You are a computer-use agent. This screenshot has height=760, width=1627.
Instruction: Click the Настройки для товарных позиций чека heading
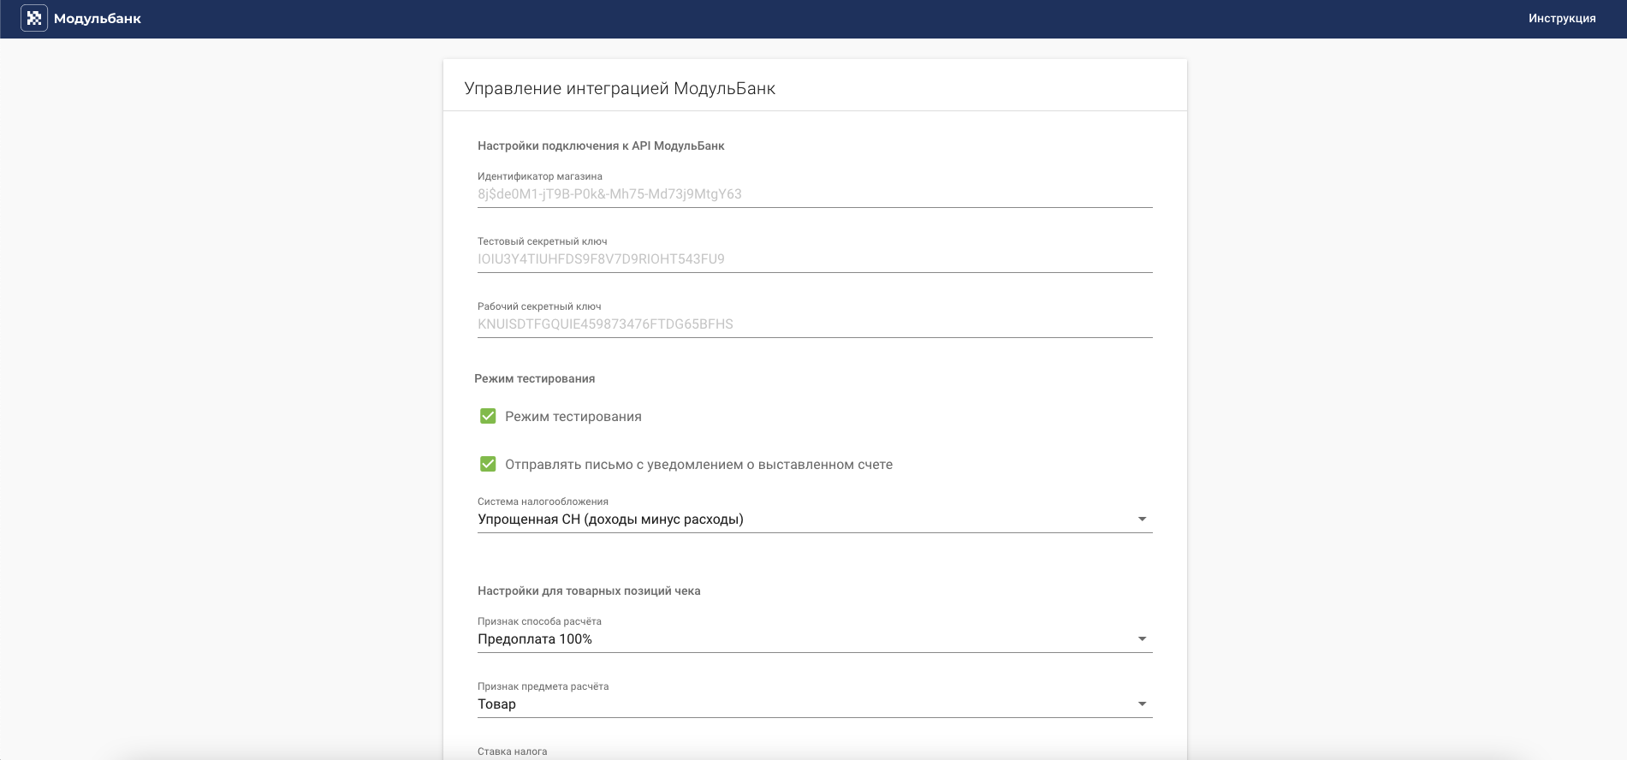pos(589,591)
